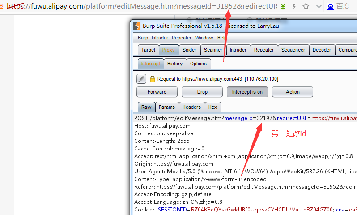The width and height of the screenshot is (357, 215).
Task: Click the 百度 search engine label
Action: tap(343, 6)
